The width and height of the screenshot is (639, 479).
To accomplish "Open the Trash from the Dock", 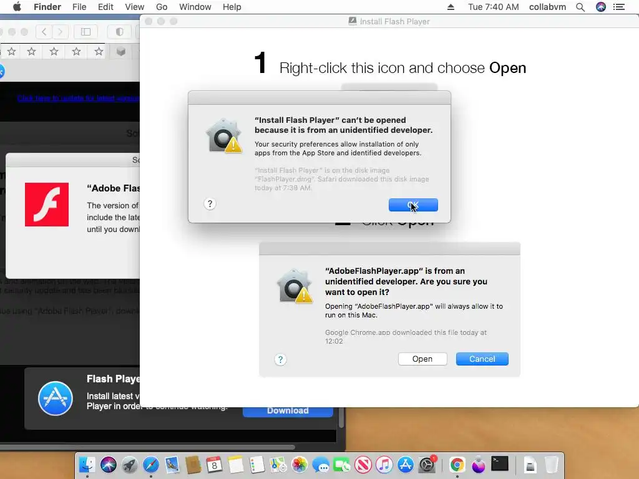I will coord(552,465).
